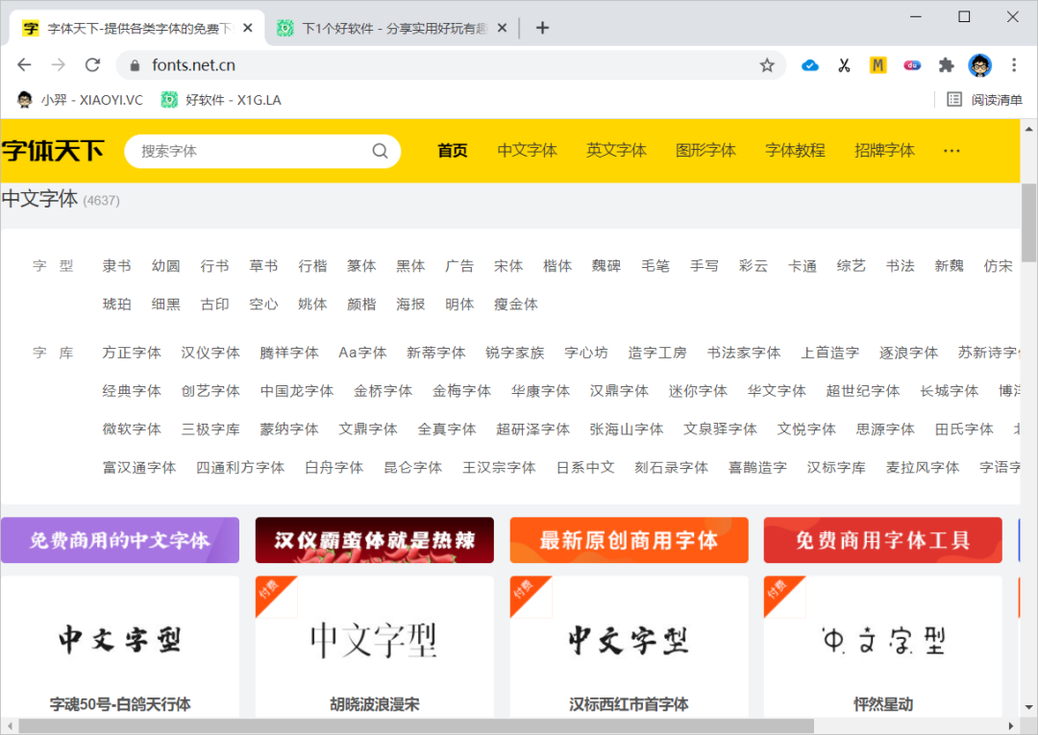Click the magnifier search icon in search box
Screen dimensions: 1038x735
point(380,151)
